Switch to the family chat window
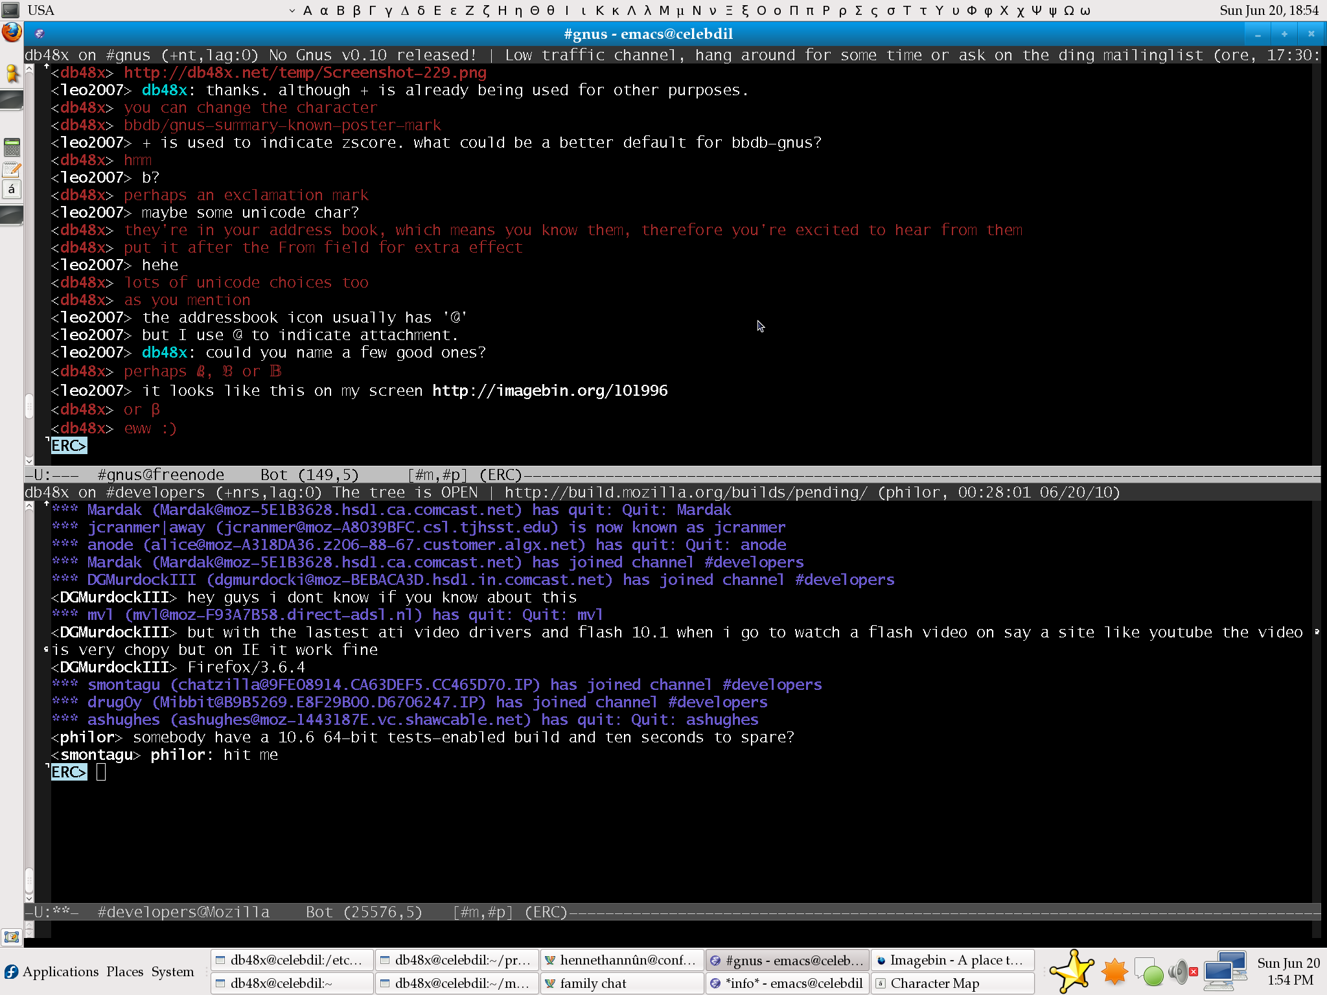The width and height of the screenshot is (1327, 995). pos(621,983)
